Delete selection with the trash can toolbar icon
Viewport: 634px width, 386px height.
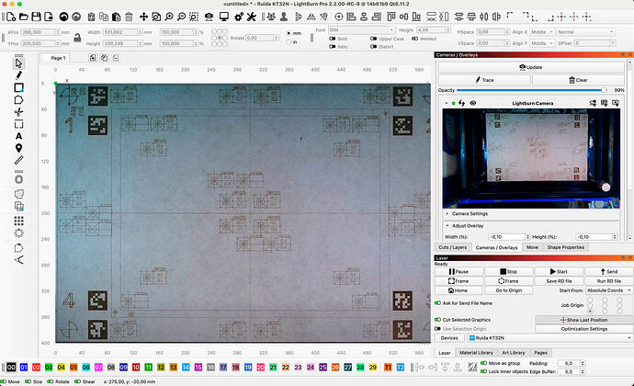pos(129,17)
